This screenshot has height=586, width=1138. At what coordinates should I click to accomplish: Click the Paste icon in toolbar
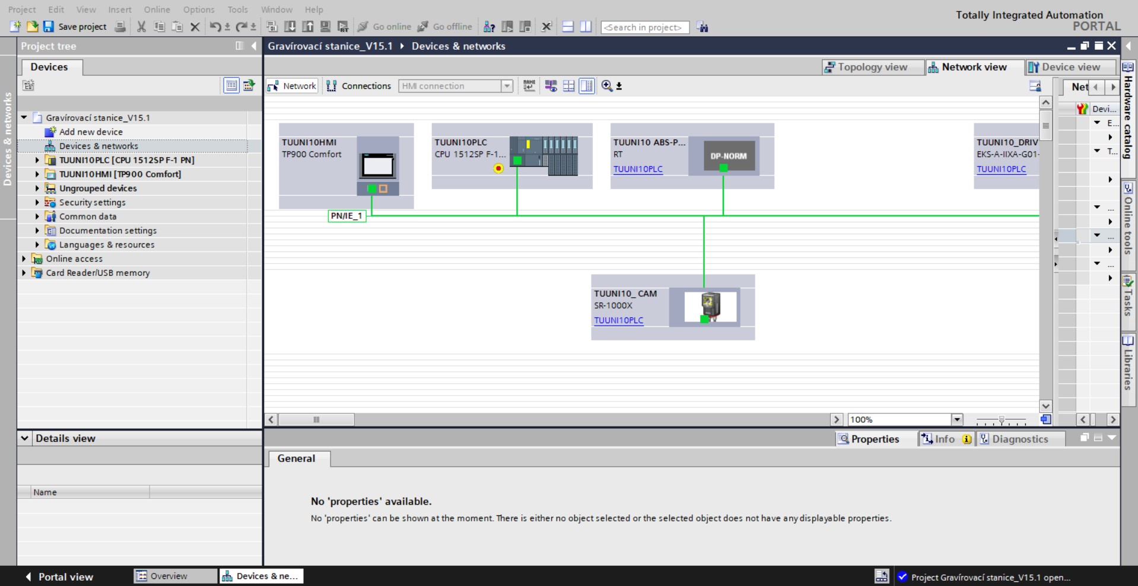pos(177,27)
